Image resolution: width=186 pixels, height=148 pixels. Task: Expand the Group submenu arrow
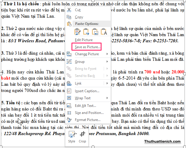[107, 62]
